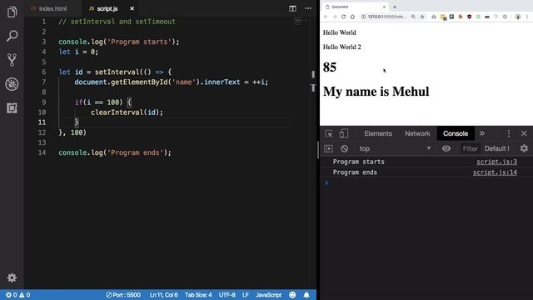Switch to the Elements tab in DevTools
Screen dimensions: 533x300
(x=378, y=133)
